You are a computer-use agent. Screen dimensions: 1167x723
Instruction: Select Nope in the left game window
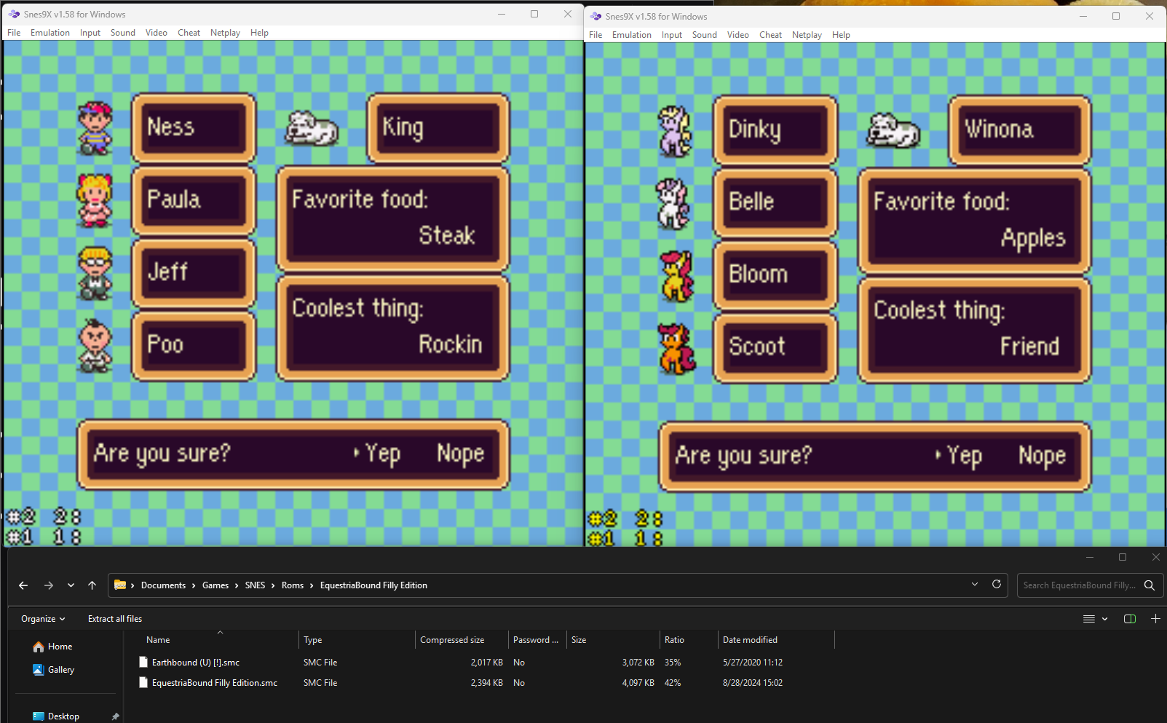460,454
